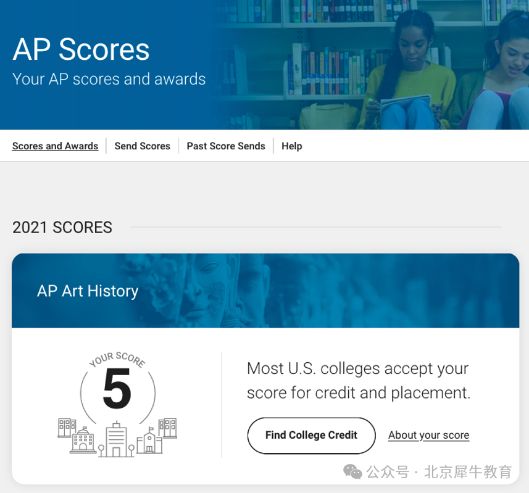Switch to the Send Scores tab
Image resolution: width=529 pixels, height=493 pixels.
(x=142, y=146)
